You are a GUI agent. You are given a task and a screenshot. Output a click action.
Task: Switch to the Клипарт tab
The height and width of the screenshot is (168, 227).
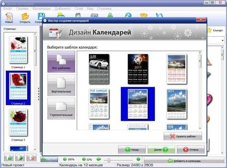point(215,31)
